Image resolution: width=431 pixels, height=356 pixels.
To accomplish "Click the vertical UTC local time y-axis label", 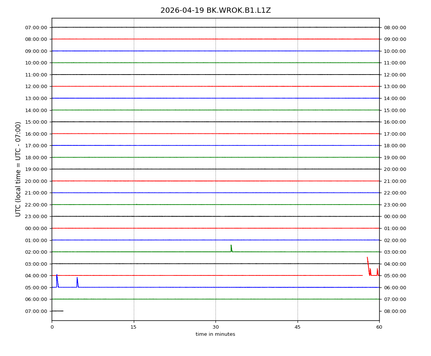I will click(x=18, y=169).
